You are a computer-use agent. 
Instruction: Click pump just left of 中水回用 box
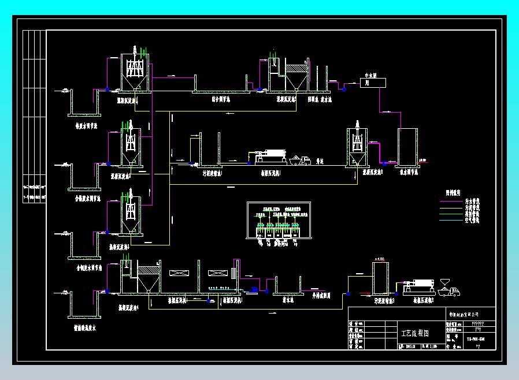click(x=344, y=90)
